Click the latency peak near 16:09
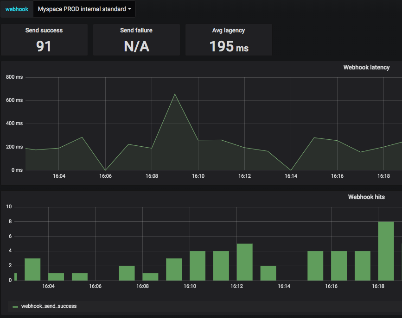The height and width of the screenshot is (318, 402). tap(175, 94)
